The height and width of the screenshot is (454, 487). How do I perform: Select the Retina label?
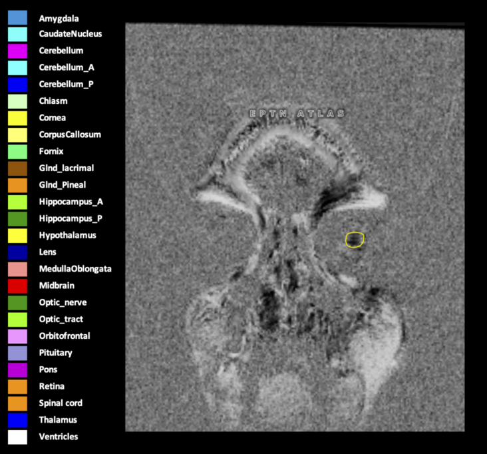[x=51, y=386]
